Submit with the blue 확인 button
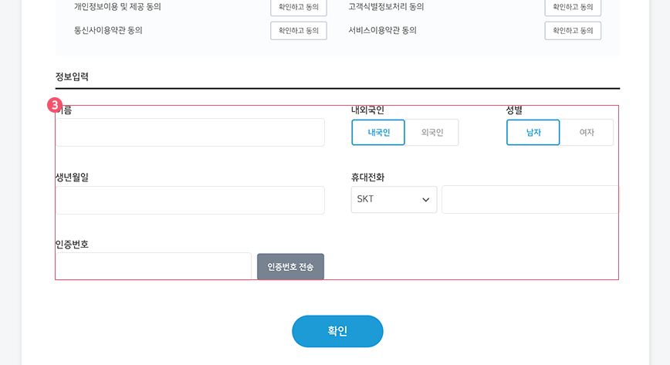Viewport: 670px width, 365px height. 337,331
